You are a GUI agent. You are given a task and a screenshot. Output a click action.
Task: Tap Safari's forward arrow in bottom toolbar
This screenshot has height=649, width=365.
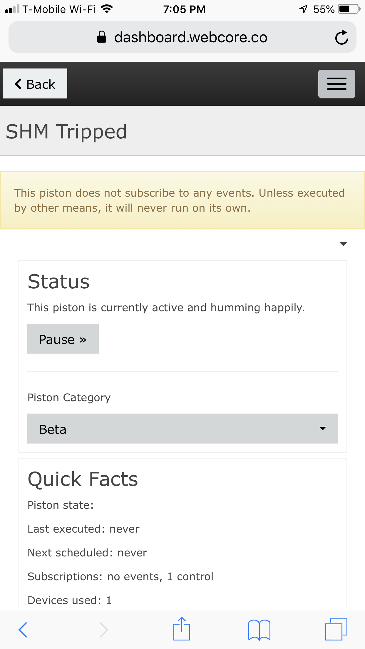tap(103, 630)
